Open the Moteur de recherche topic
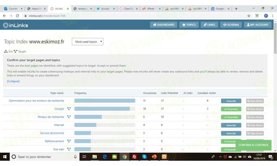This screenshot has width=277, height=166. point(51,117)
